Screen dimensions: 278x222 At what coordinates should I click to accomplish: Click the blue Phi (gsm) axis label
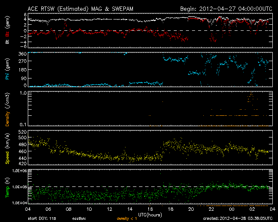coord(7,69)
